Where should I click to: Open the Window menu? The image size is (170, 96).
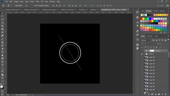click(52, 2)
